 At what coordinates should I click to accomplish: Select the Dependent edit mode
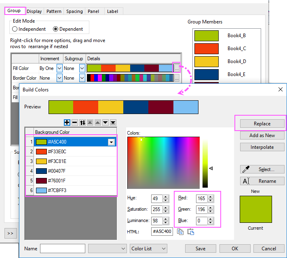pos(56,29)
